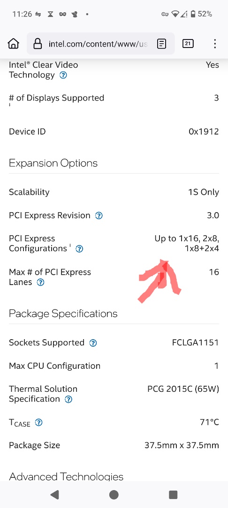
Task: Tap the Android home circle button
Action: coord(114,494)
